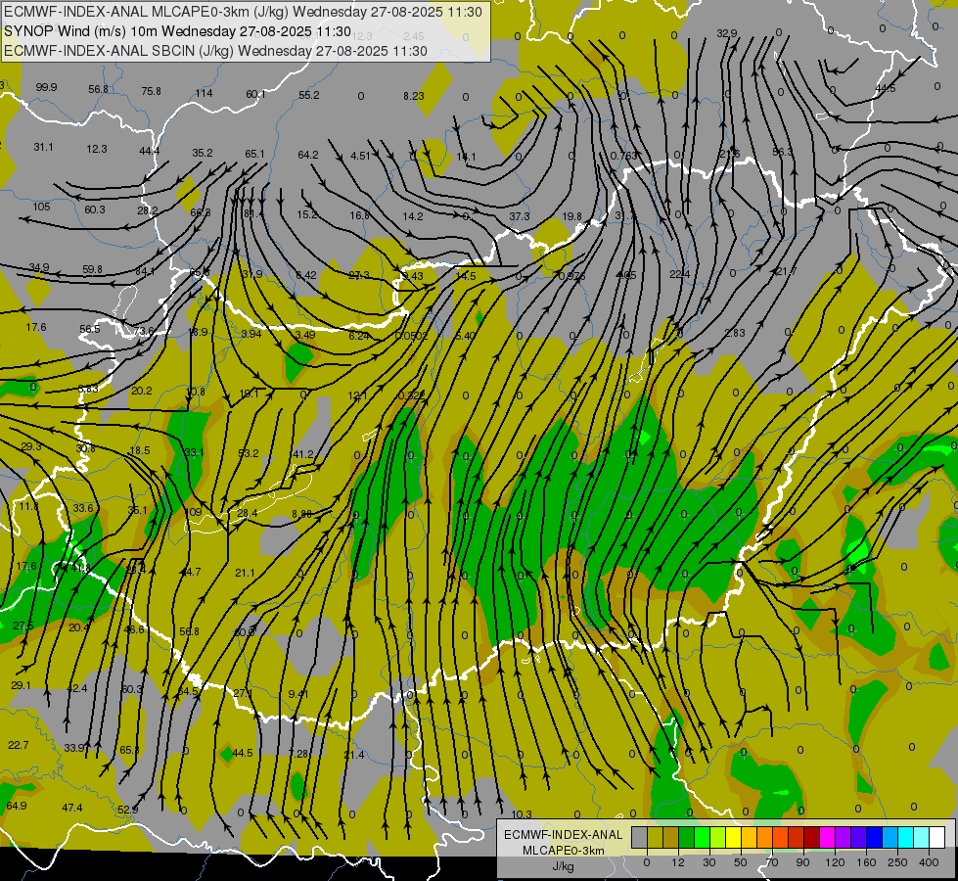Click the ECMWF-INDEX-ANAL SBCIN header line
This screenshot has height=881, width=958.
215,51
